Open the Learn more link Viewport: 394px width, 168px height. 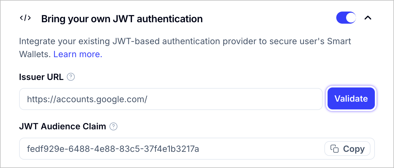point(78,54)
